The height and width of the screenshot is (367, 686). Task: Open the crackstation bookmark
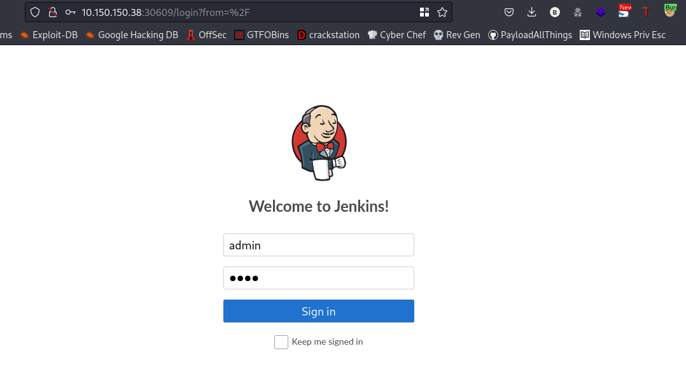[328, 35]
